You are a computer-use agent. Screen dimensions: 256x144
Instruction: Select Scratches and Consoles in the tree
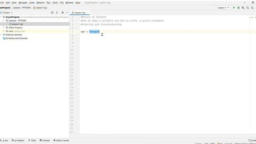coord(17,38)
